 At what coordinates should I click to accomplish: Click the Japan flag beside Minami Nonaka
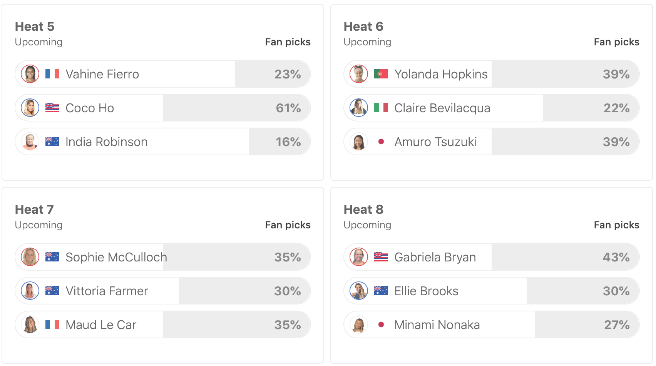tap(381, 324)
